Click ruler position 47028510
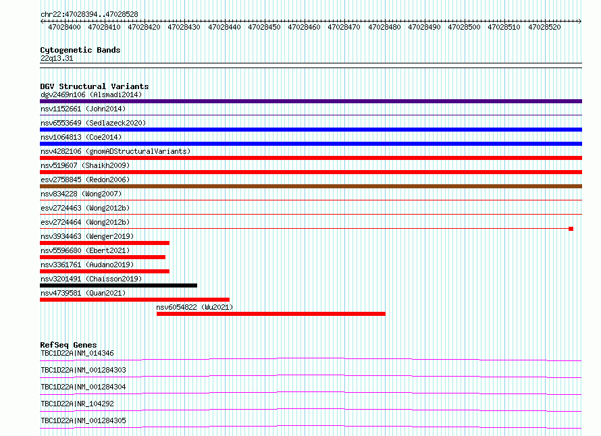The height and width of the screenshot is (436, 601). [504, 27]
